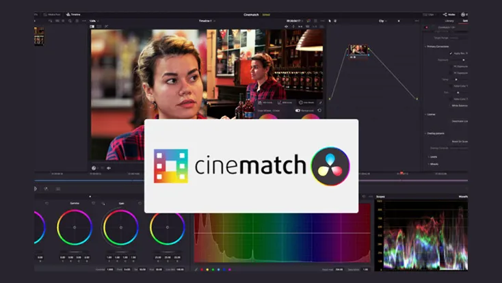Click the Lum Mix value field

tap(180, 269)
